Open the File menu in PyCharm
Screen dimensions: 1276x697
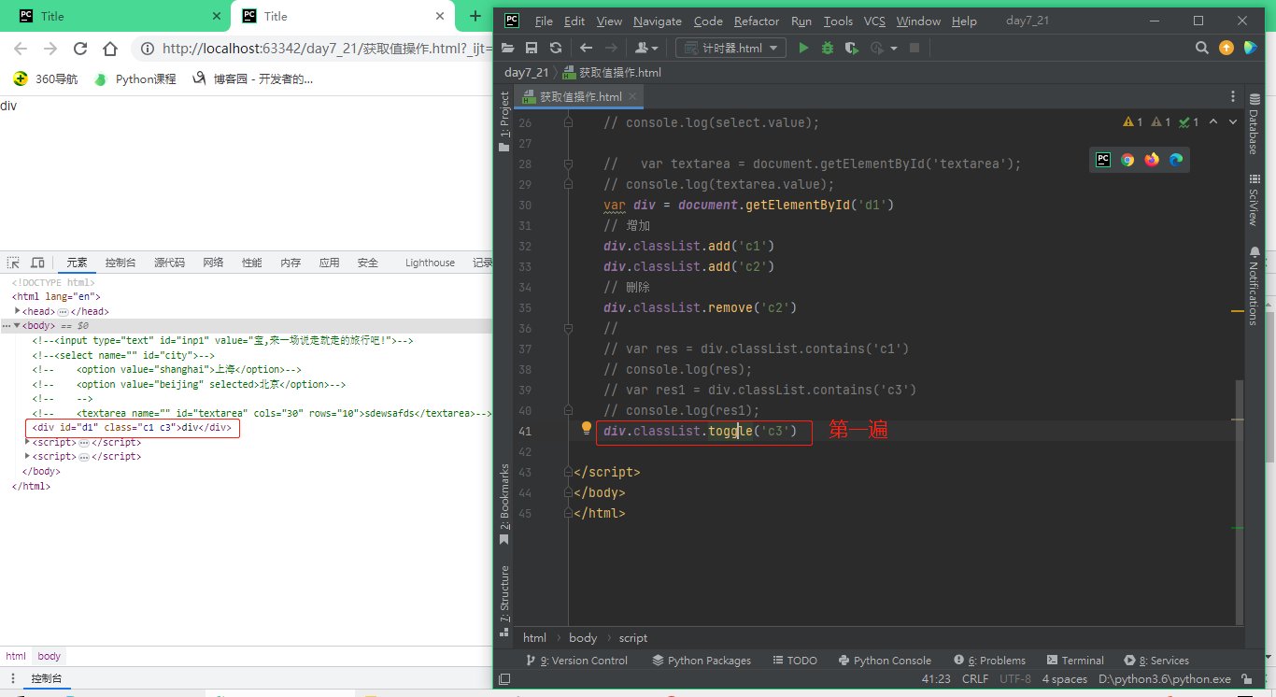pos(544,21)
